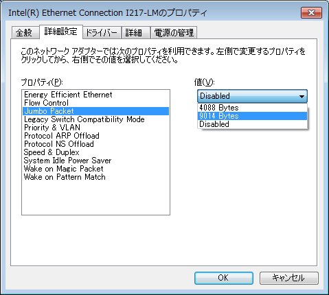This screenshot has height=295, width=329.
Task: Choose System Idle Power Saver property
Action: click(x=95, y=161)
